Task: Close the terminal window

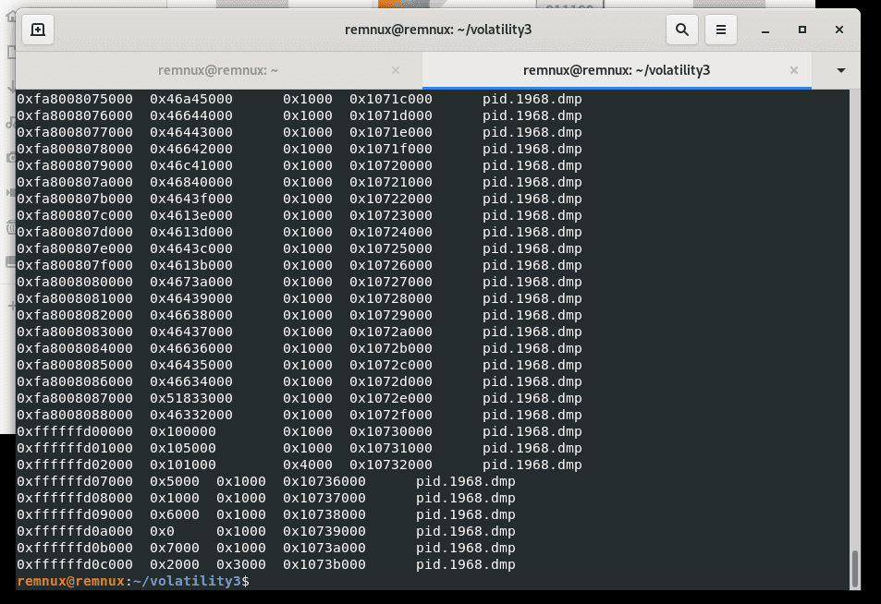Action: [839, 30]
